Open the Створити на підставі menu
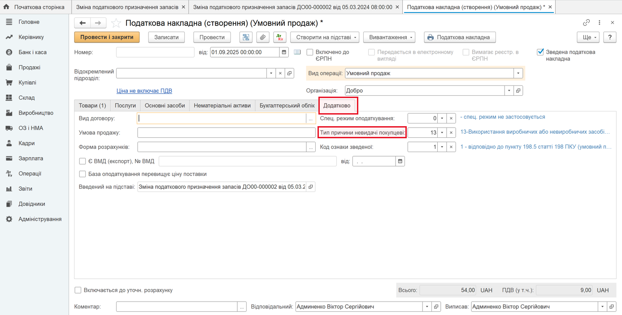This screenshot has width=622, height=315. 325,37
